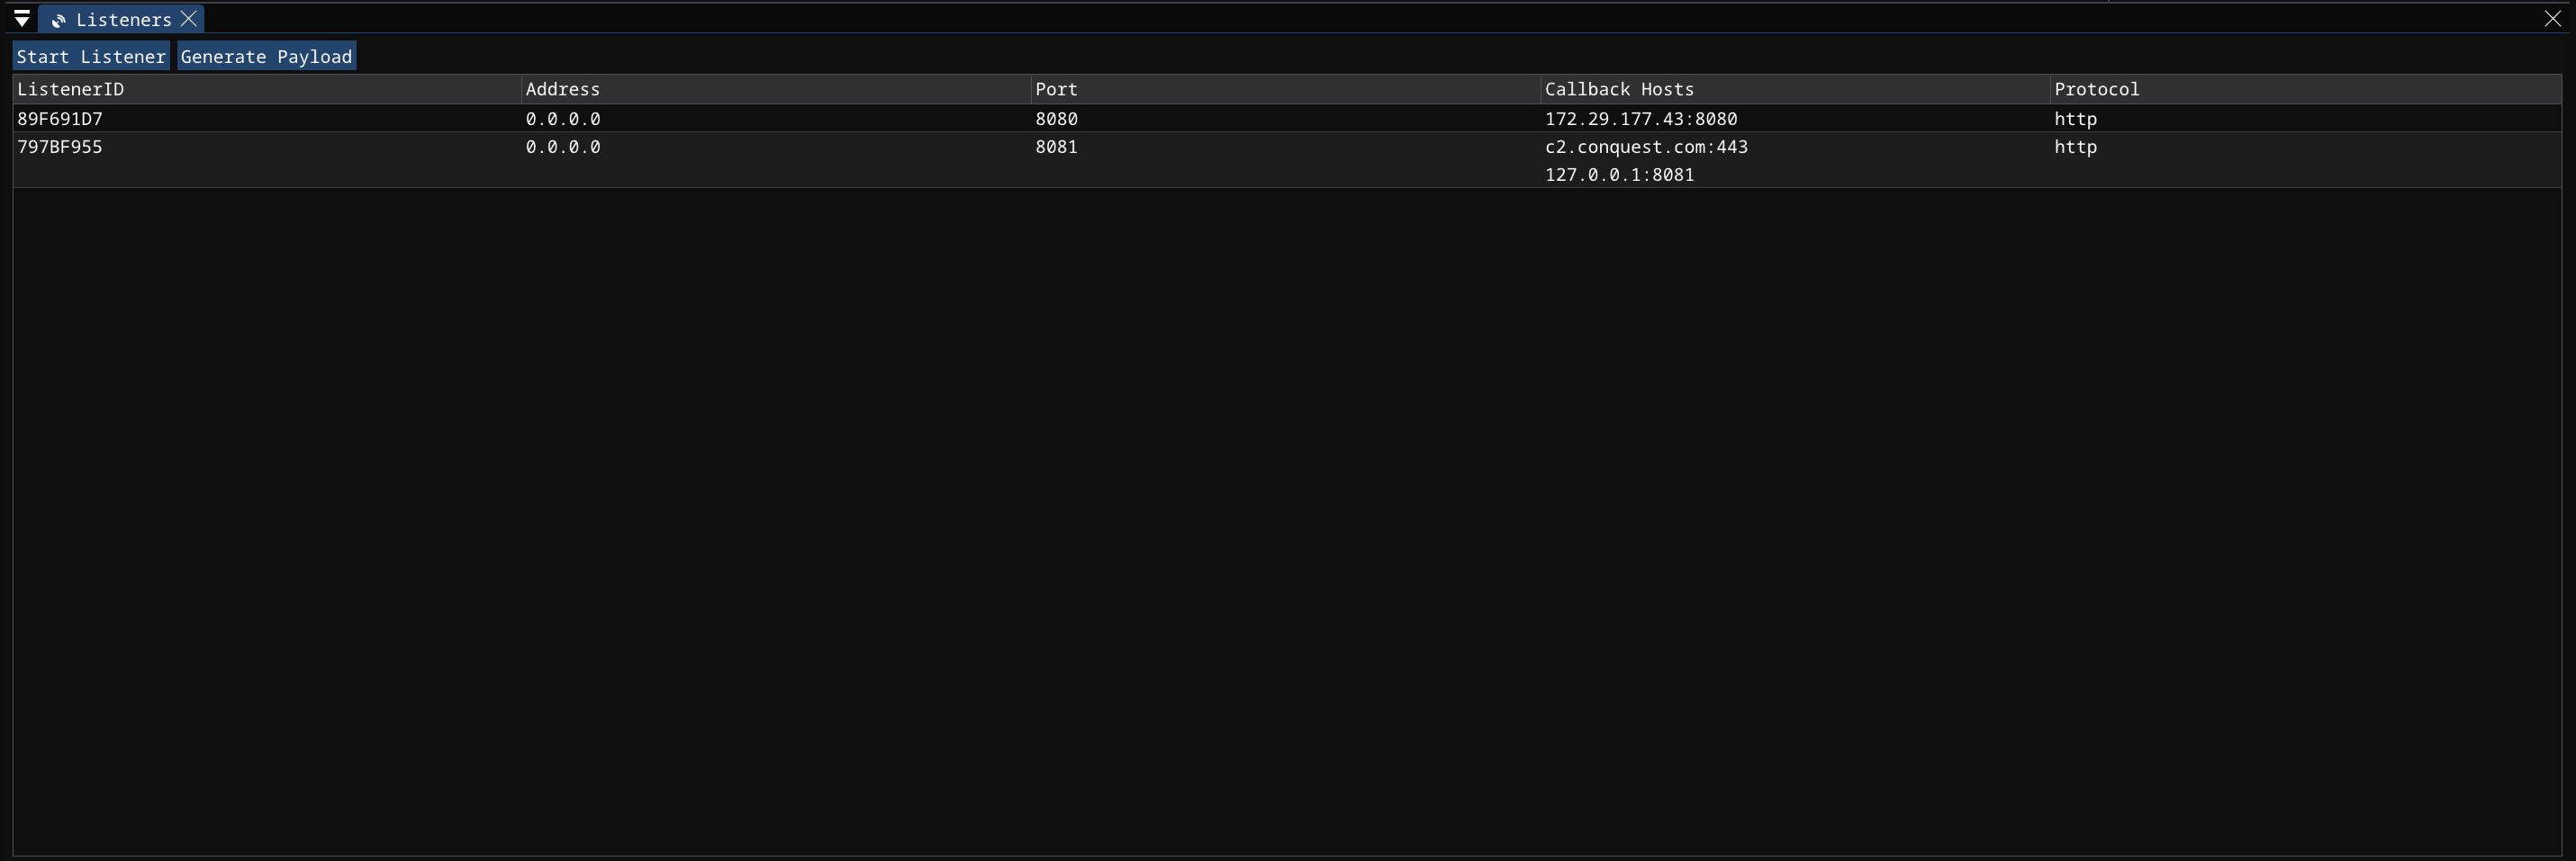Close the panel using the top-right X
This screenshot has width=2576, height=861.
2552,19
